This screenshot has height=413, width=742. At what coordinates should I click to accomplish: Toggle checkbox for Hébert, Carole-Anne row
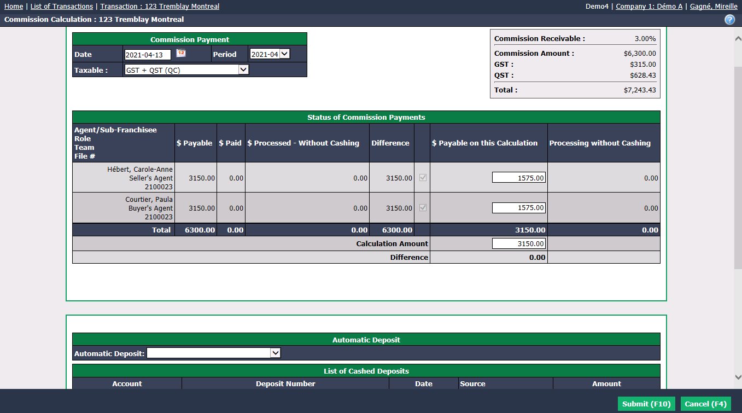point(422,178)
